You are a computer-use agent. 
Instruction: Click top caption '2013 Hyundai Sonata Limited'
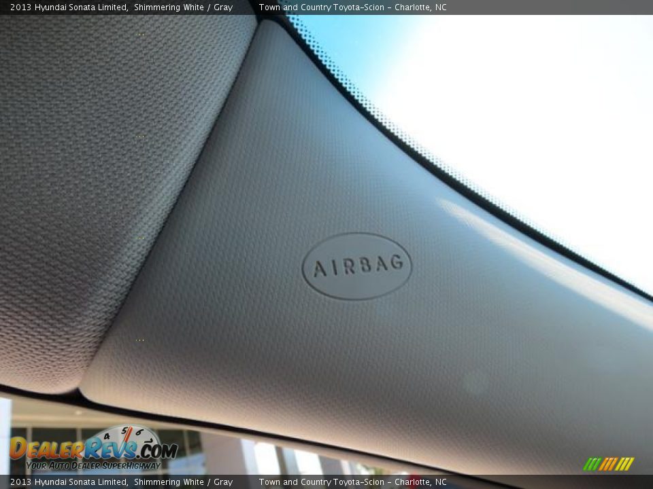[x=69, y=7]
